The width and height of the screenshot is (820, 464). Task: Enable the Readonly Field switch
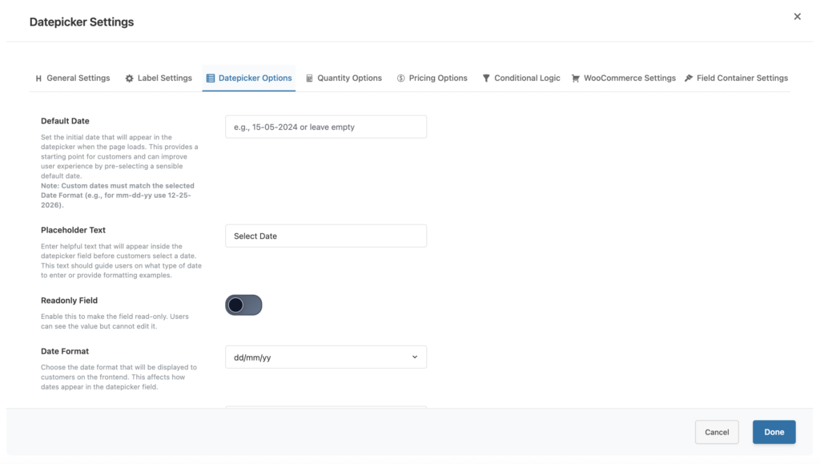[x=243, y=305]
